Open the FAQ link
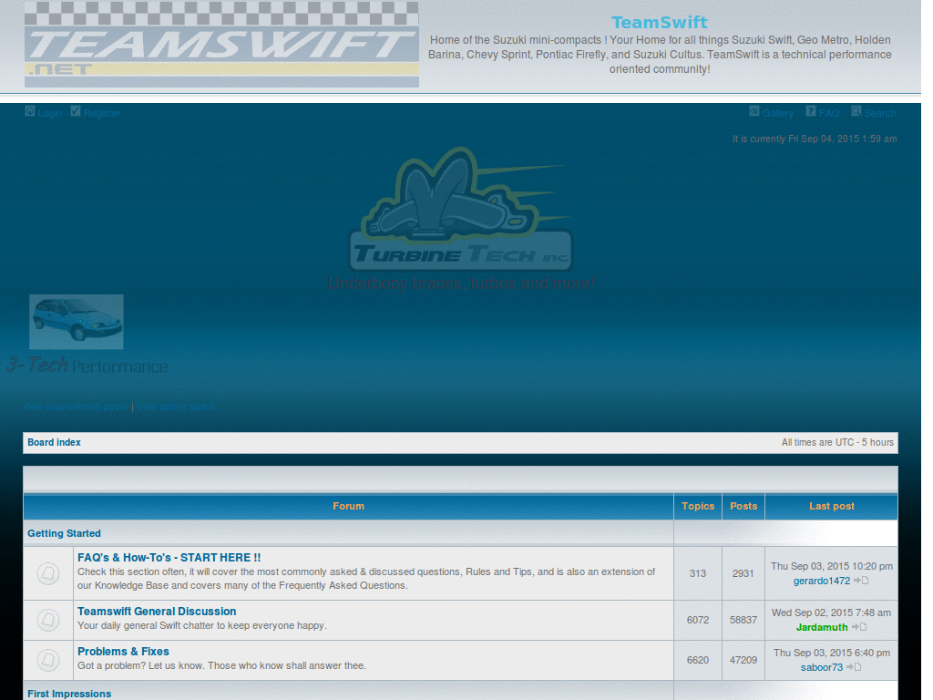933x700 pixels. (x=829, y=113)
